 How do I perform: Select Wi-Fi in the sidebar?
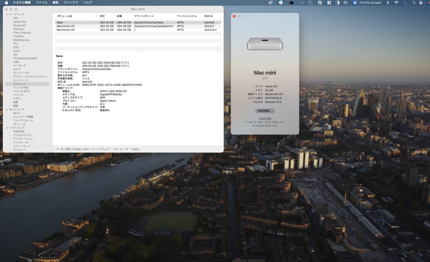click(17, 113)
